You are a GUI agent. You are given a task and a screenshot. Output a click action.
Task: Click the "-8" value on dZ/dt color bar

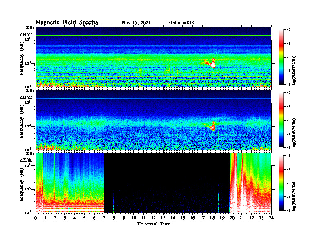(289, 197)
